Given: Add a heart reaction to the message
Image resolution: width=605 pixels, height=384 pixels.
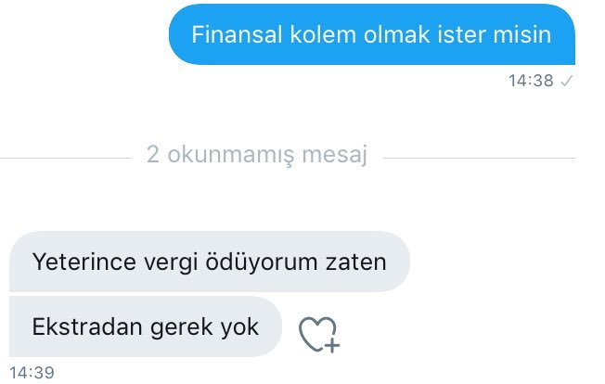Looking at the screenshot, I should [x=319, y=334].
